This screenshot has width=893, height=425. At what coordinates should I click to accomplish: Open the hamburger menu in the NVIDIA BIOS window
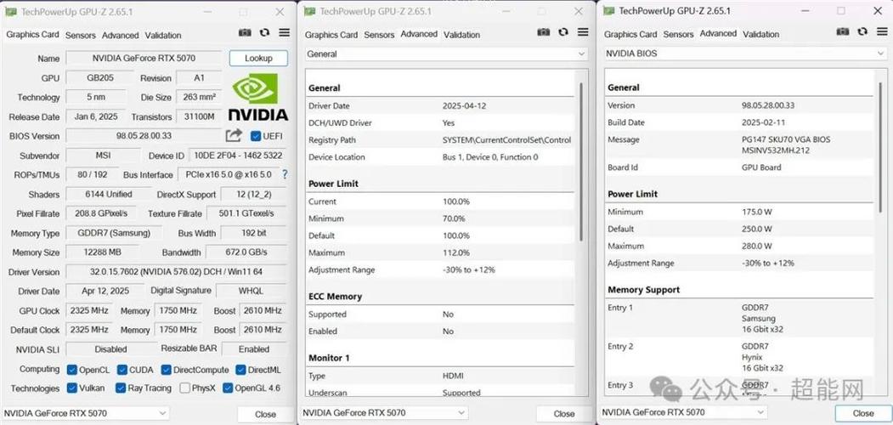pyautogui.click(x=882, y=32)
